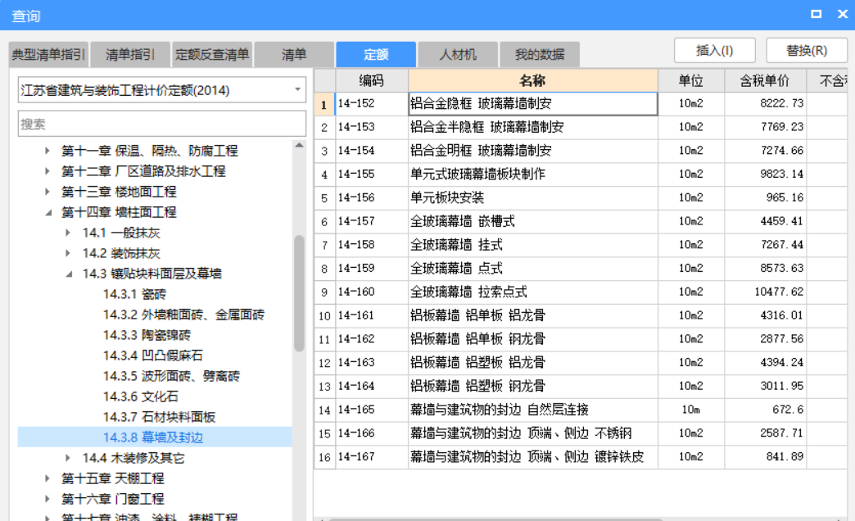Select row 铝合金明框 玻璃幕墙制安
Viewport: 855px width, 521px height.
tap(533, 151)
